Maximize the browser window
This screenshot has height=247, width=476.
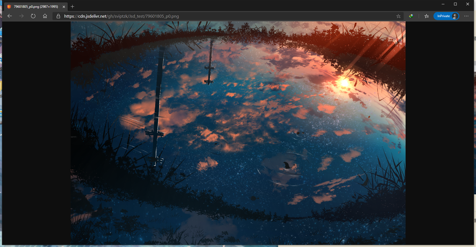tap(455, 4)
